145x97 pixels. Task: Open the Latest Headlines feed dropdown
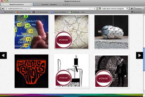(59, 12)
